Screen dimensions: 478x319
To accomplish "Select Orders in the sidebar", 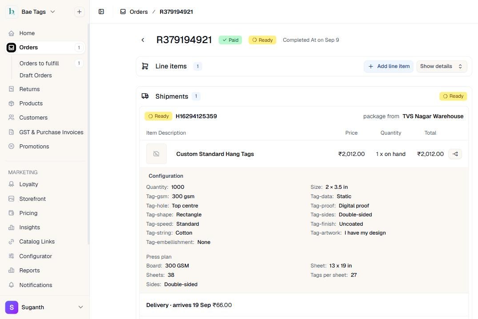I will click(45, 47).
